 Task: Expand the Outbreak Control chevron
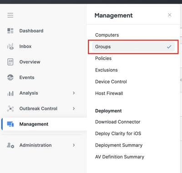point(74,108)
